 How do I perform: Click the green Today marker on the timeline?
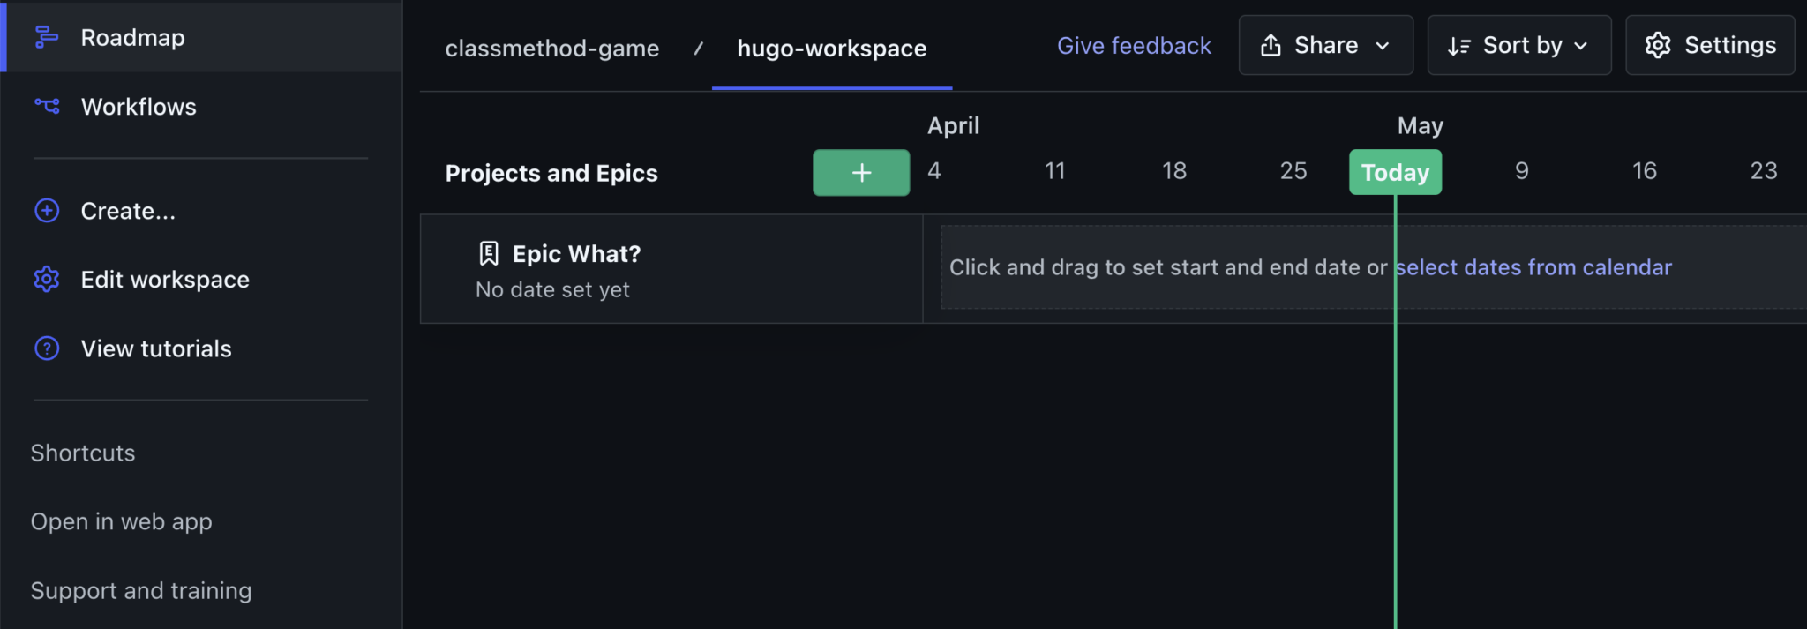[x=1394, y=172]
